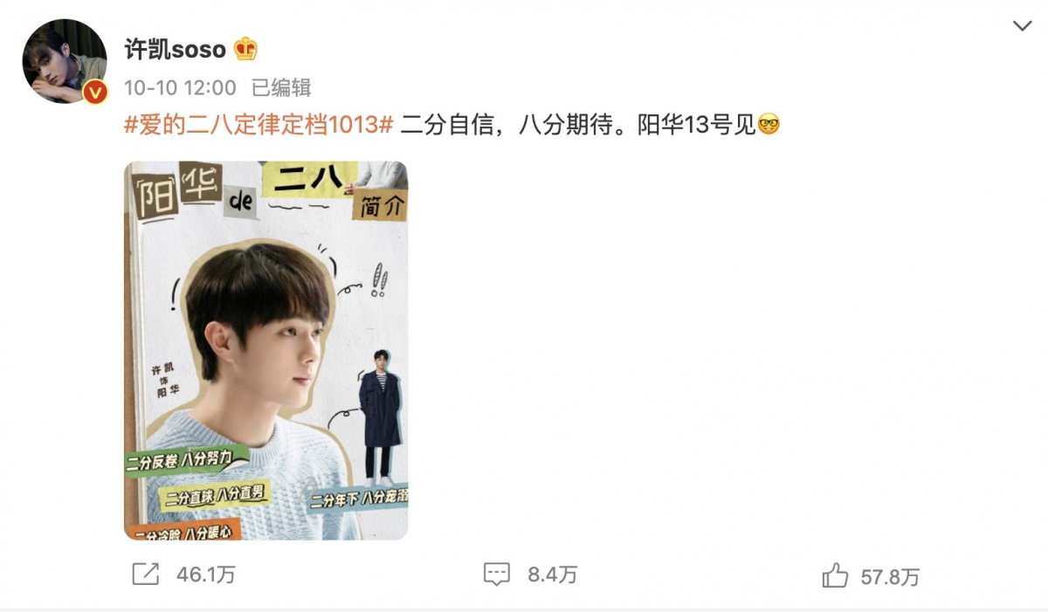The height and width of the screenshot is (612, 1048).
Task: Open the username 许凯soso link
Action: click(175, 49)
